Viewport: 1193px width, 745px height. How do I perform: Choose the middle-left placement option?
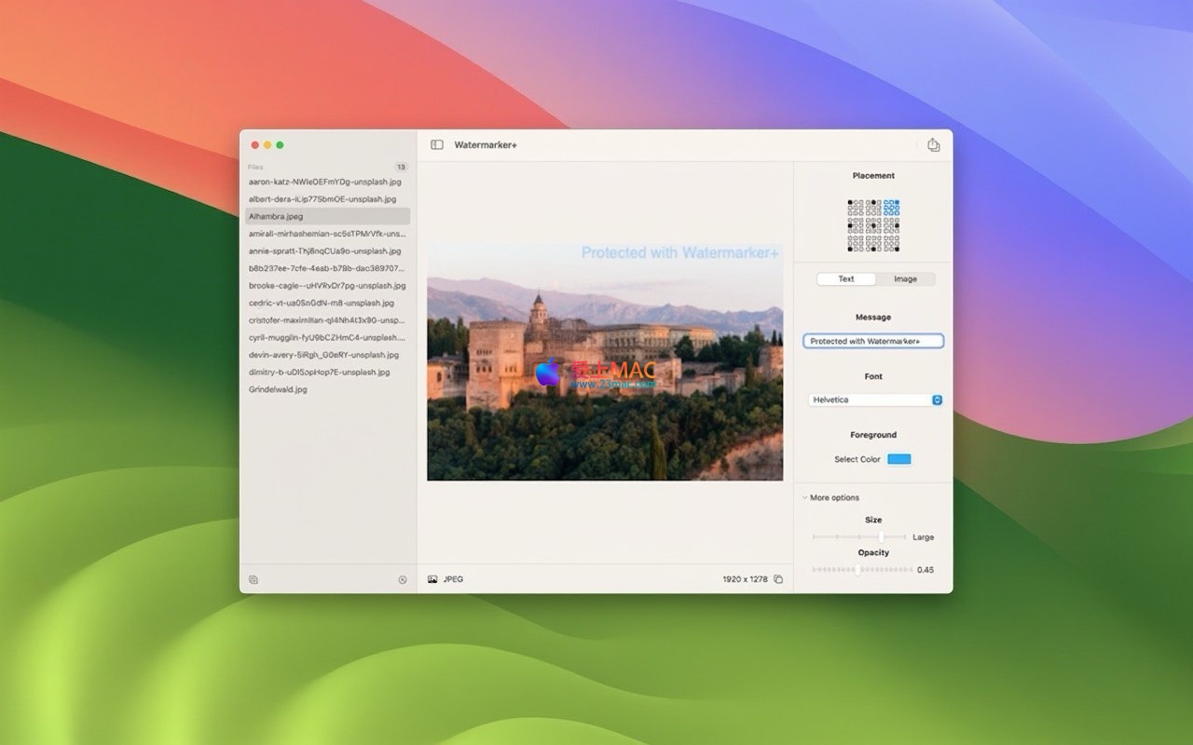click(856, 226)
